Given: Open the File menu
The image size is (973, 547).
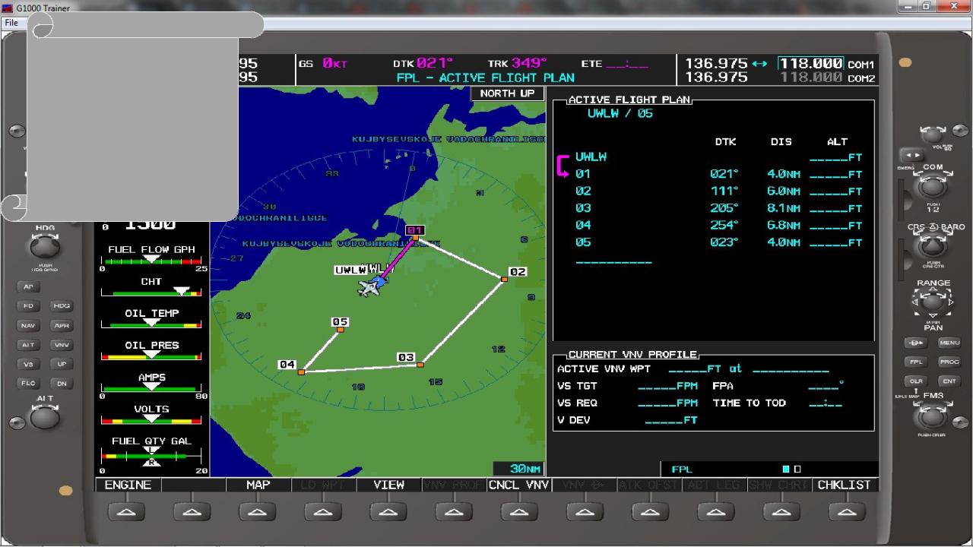Looking at the screenshot, I should pyautogui.click(x=11, y=23).
